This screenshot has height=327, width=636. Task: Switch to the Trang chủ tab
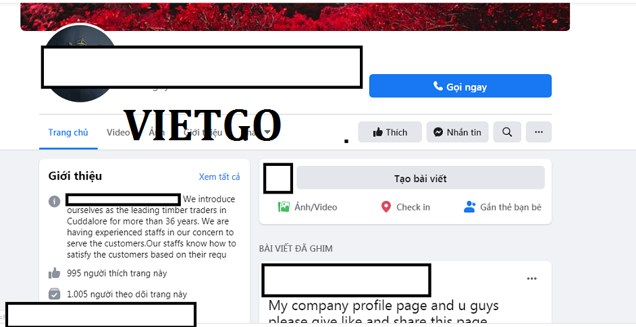pos(68,133)
